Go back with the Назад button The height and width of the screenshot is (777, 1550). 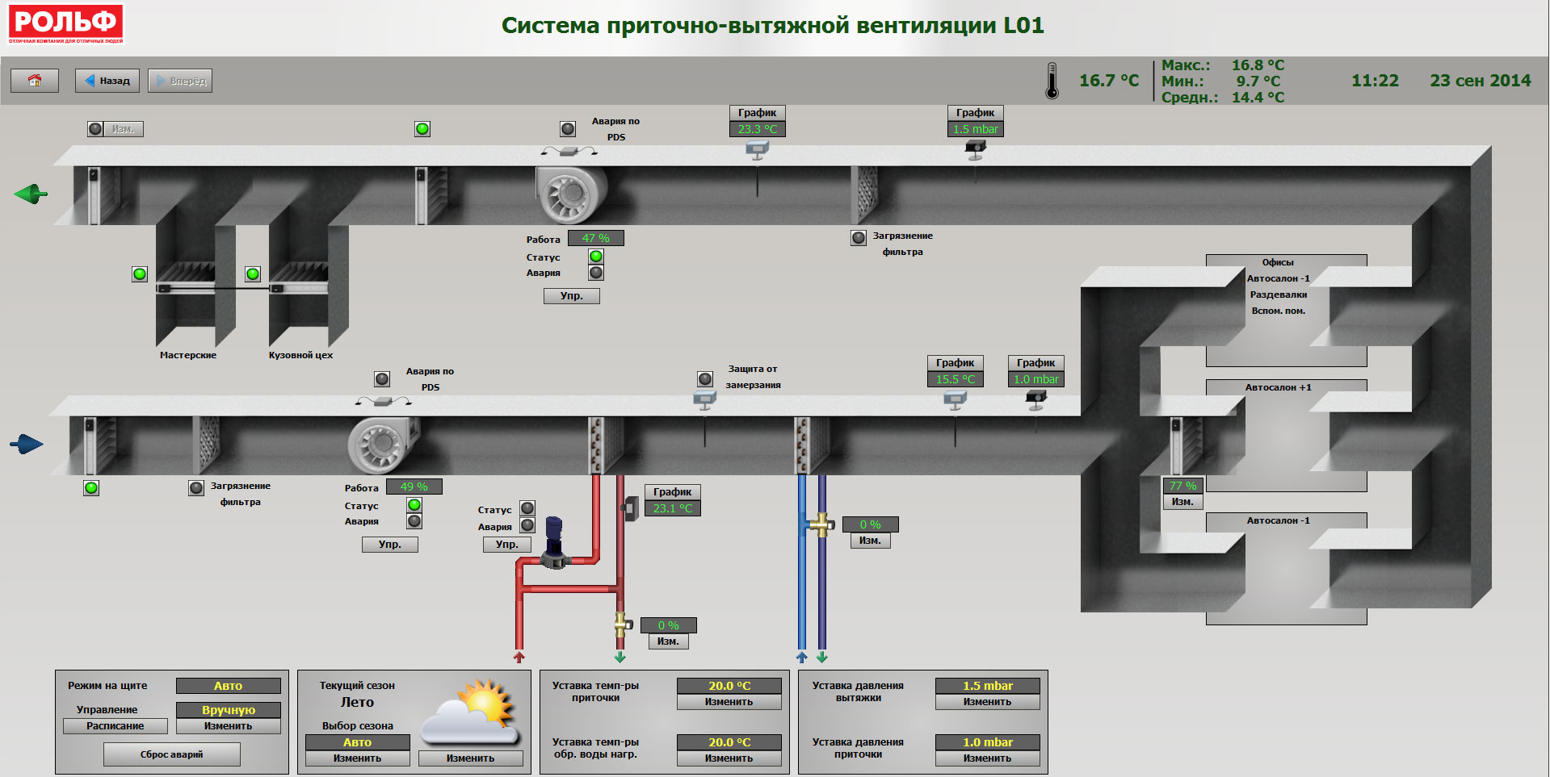(x=107, y=81)
